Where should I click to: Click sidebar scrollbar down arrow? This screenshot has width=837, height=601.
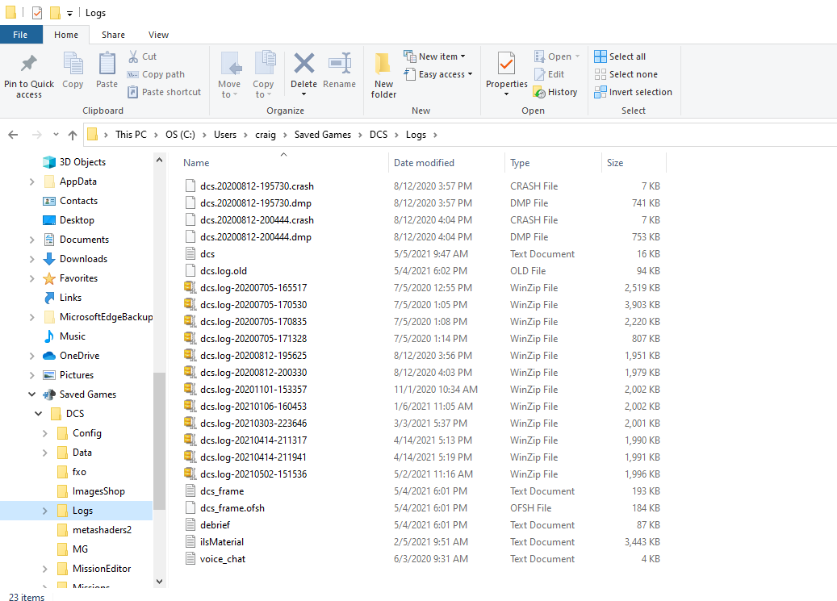[x=159, y=582]
